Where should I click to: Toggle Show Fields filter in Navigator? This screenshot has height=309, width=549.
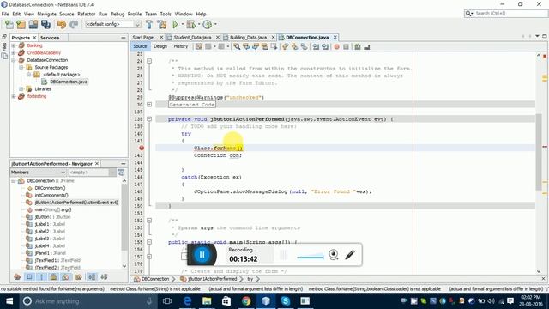[x=29, y=277]
